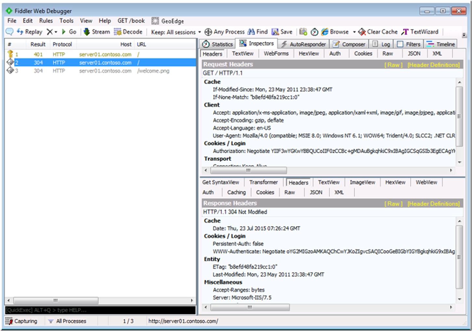Image resolution: width=472 pixels, height=331 pixels.
Task: Click the GeoEdge menu icon
Action: pos(155,21)
